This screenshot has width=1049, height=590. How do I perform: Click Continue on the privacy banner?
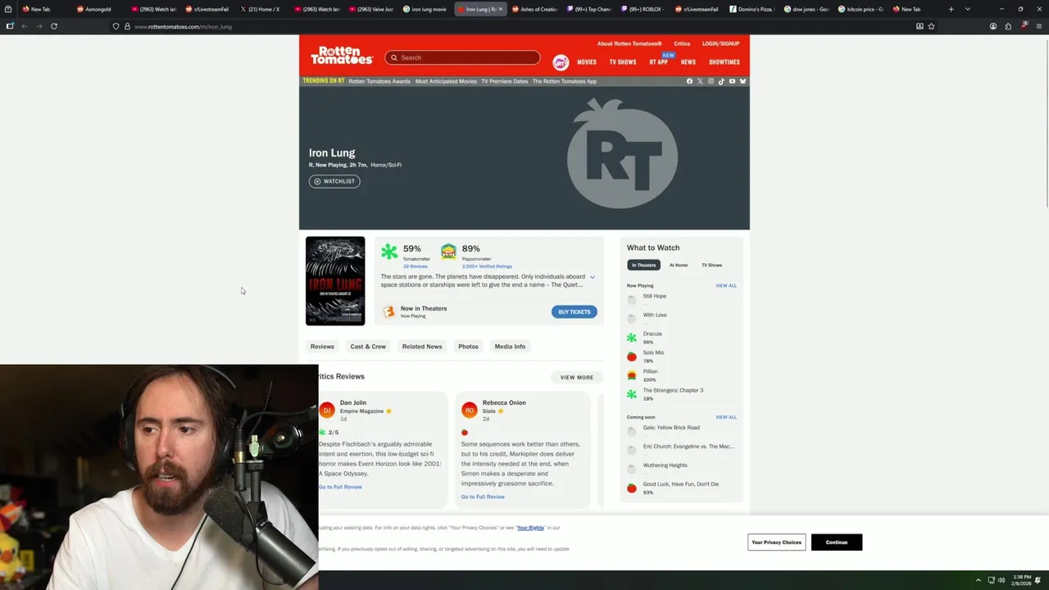tap(837, 542)
